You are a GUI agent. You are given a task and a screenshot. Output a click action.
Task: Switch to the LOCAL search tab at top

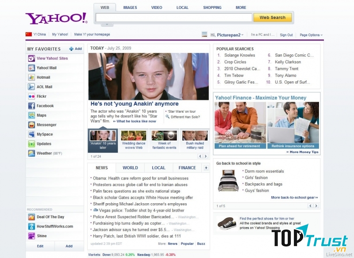pos(182,8)
